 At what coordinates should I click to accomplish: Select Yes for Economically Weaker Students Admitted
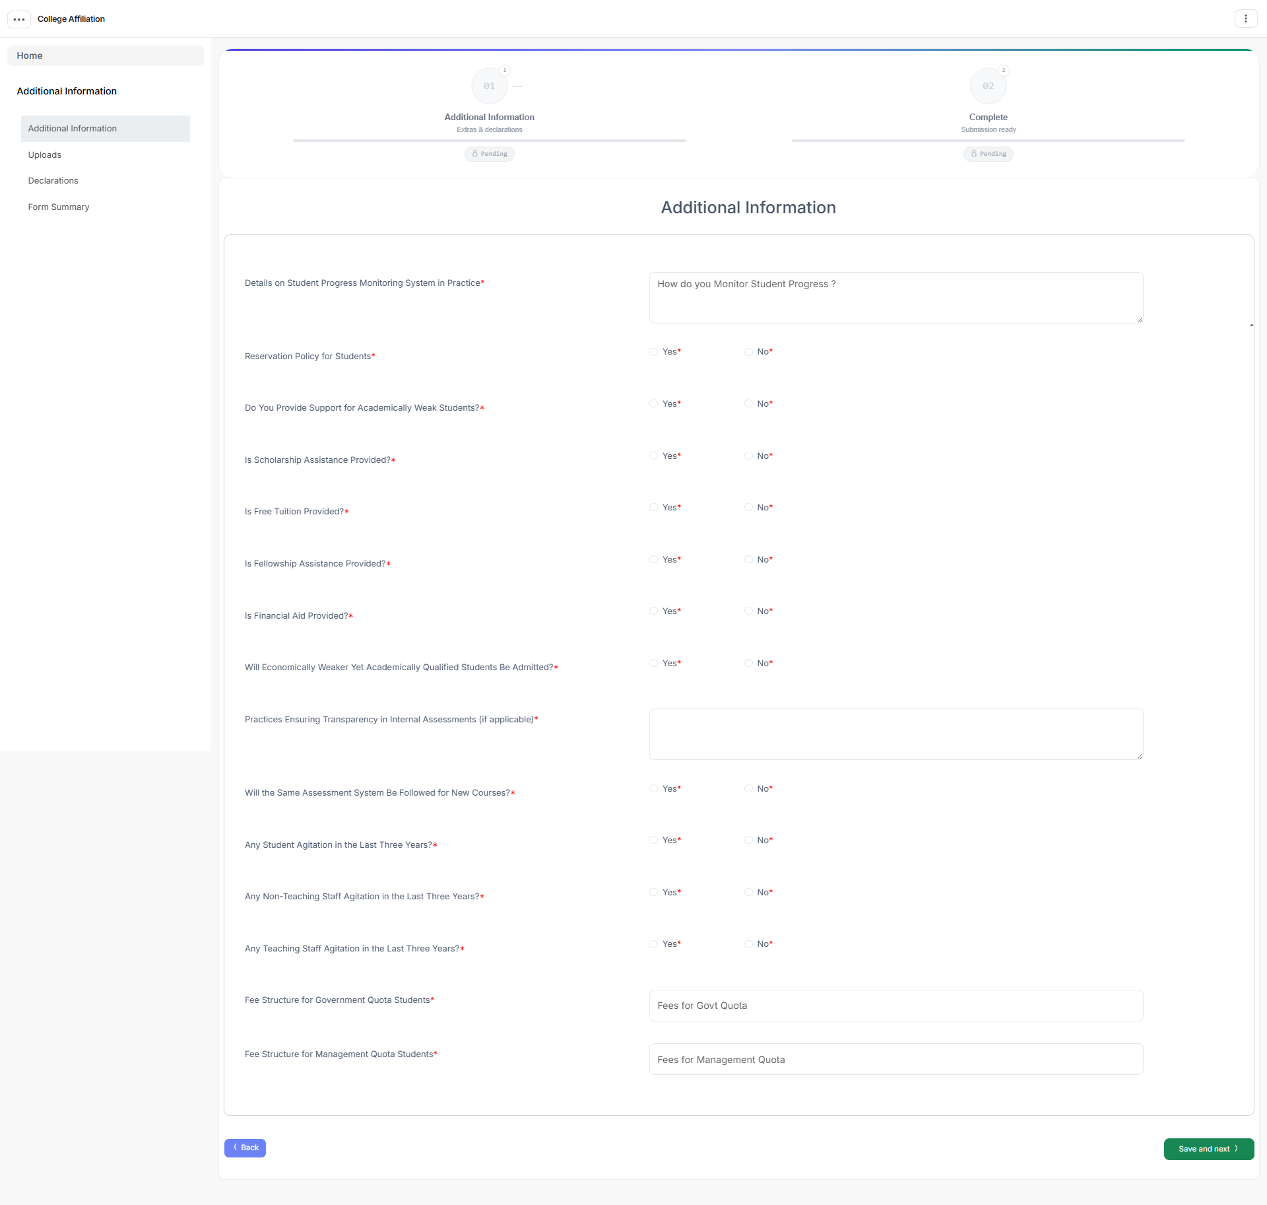pos(653,663)
